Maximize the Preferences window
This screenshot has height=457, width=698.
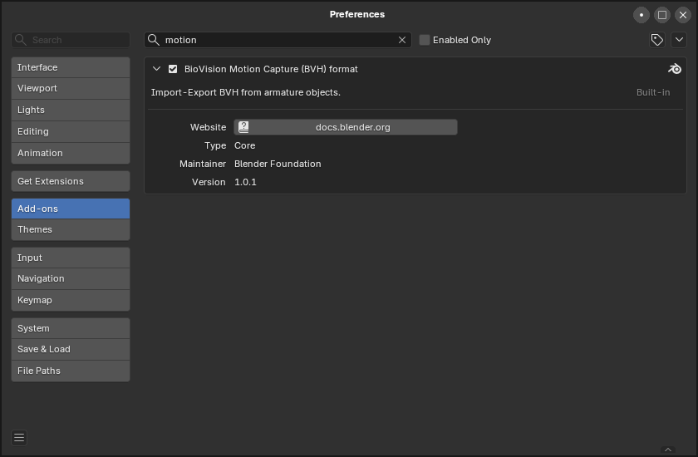pos(662,15)
